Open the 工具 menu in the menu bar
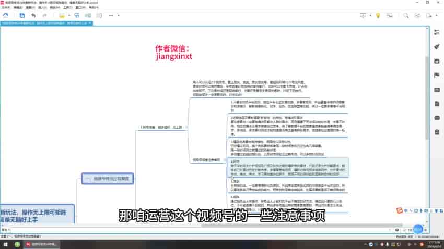Screen dimensions: 444x249 (68, 7)
